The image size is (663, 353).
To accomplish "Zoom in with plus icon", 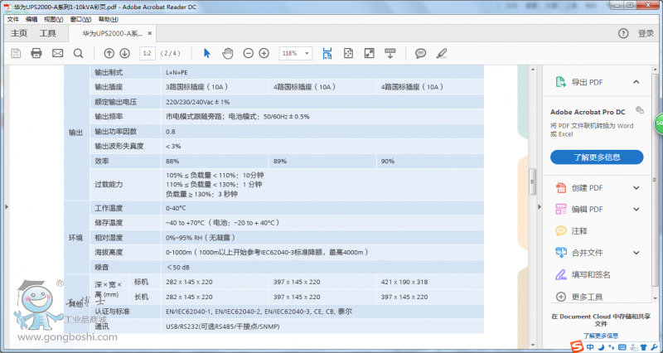I will pyautogui.click(x=264, y=53).
